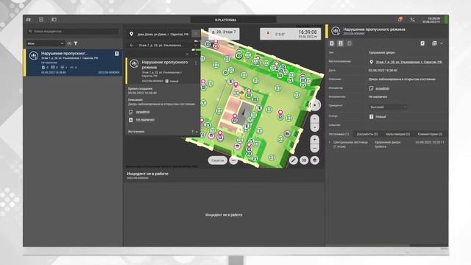Click the (1) counter next to filter dropdown
Screen dimensions: 471x265
(x=69, y=43)
